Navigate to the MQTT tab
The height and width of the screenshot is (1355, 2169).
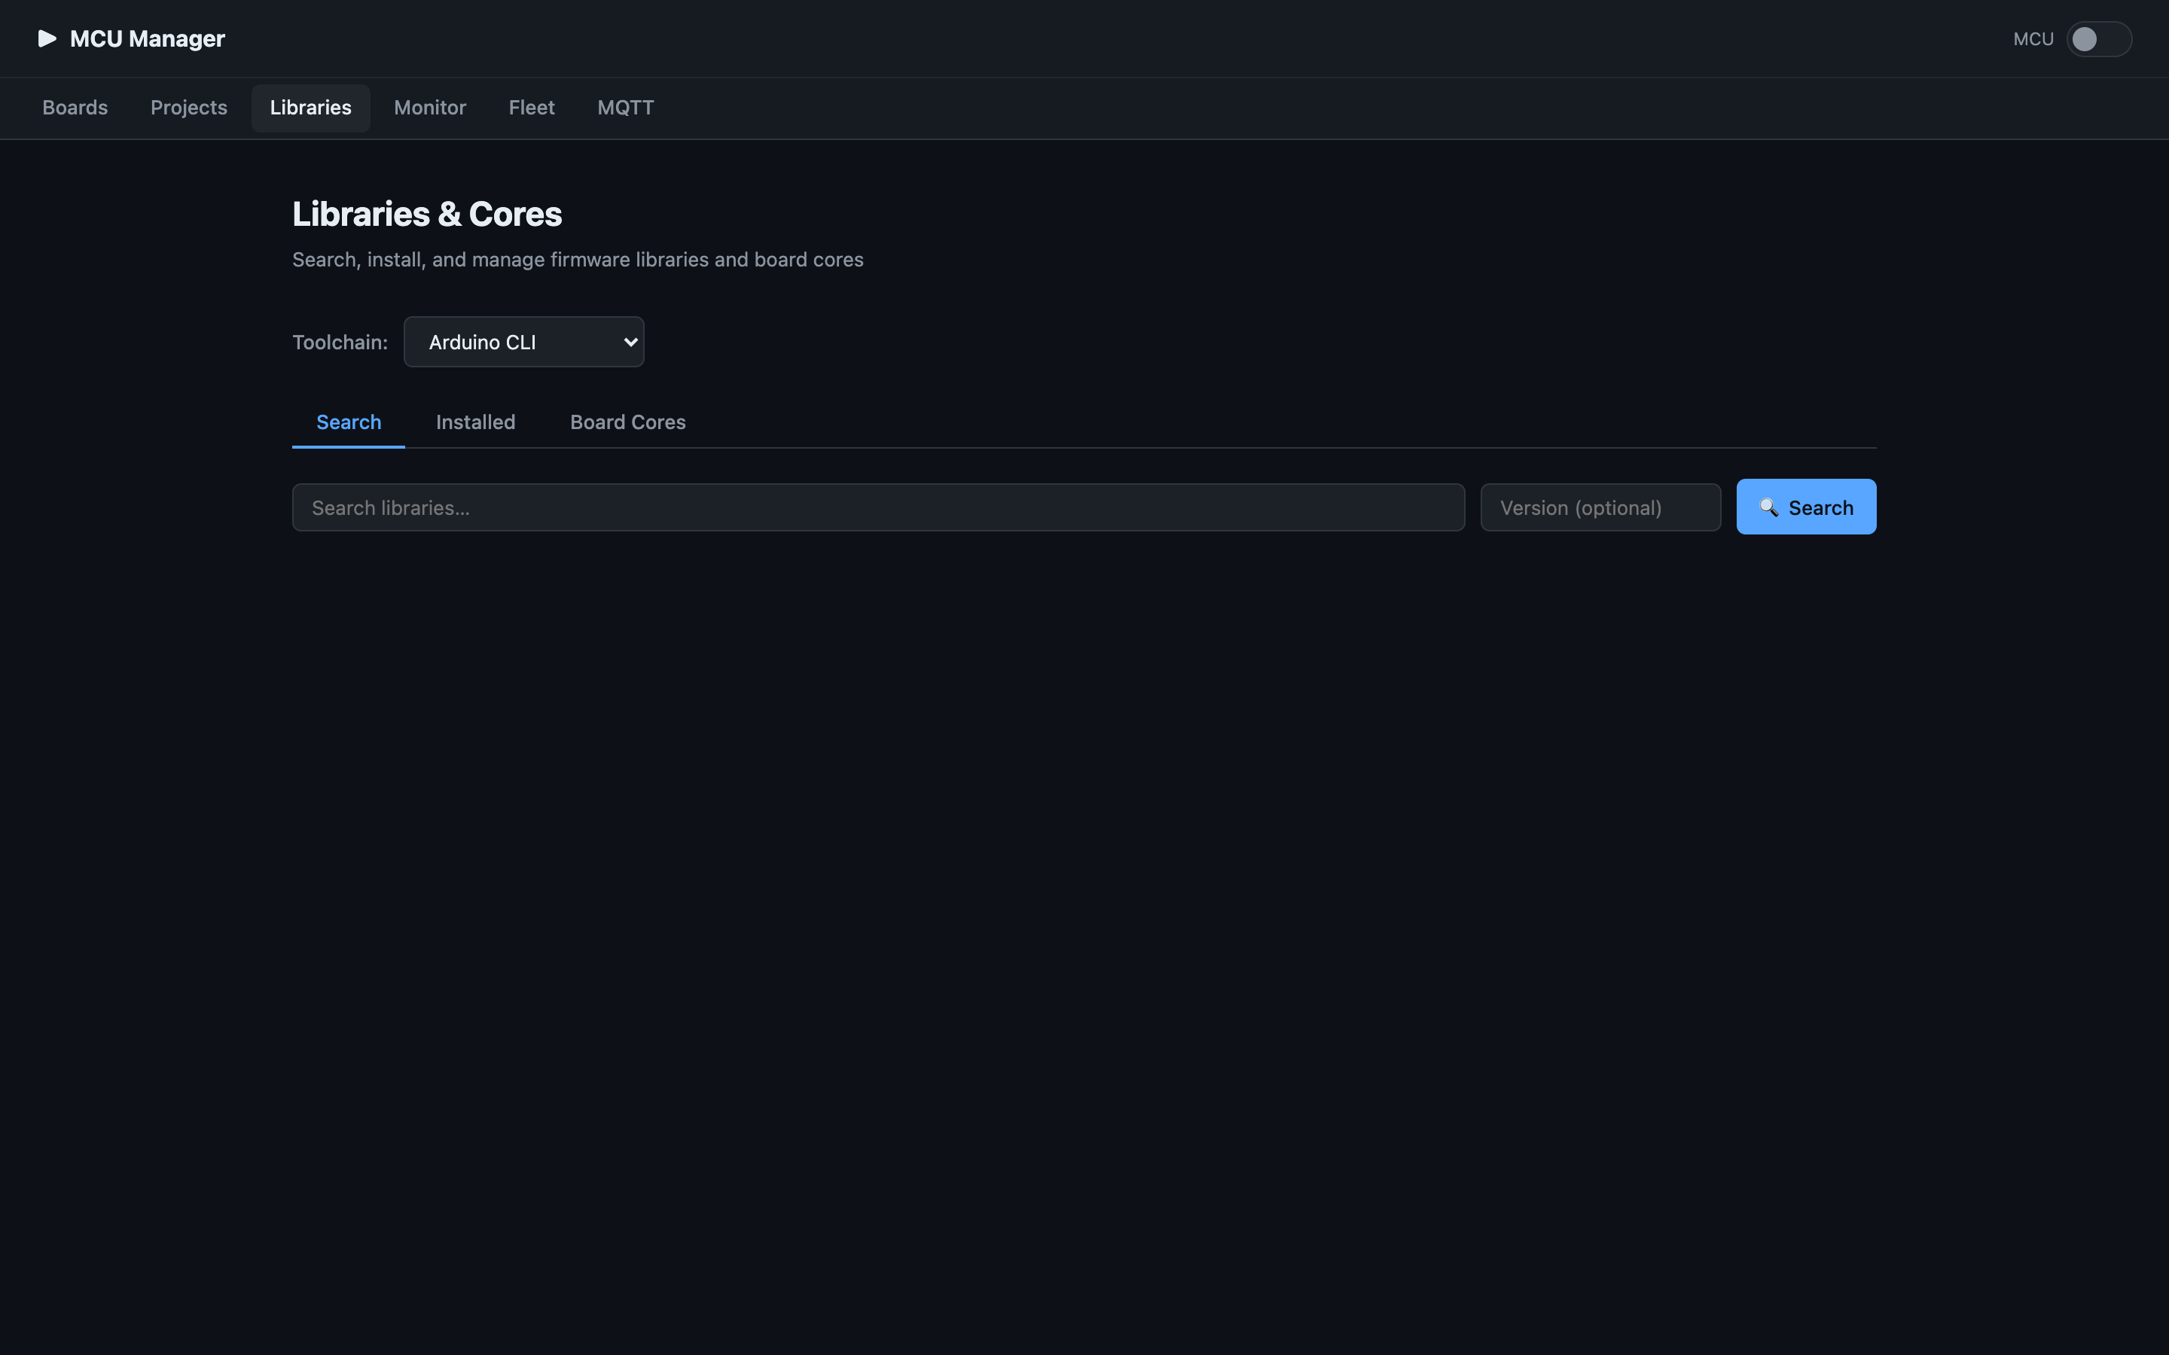pyautogui.click(x=626, y=108)
